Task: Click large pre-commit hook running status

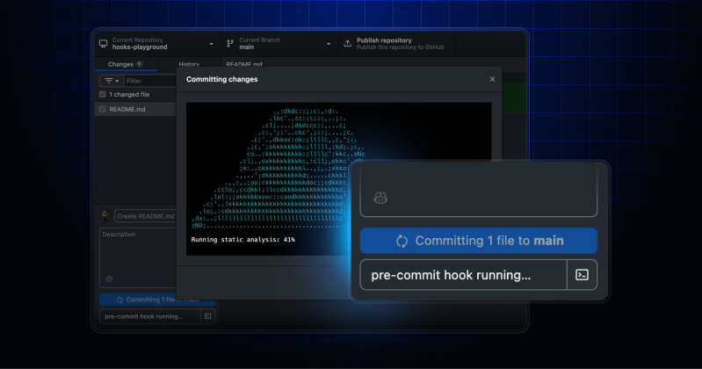Action: click(463, 275)
